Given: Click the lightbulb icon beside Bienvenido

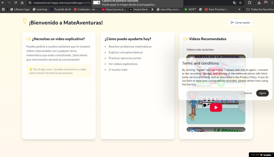Looking at the screenshot, I should [24, 21].
